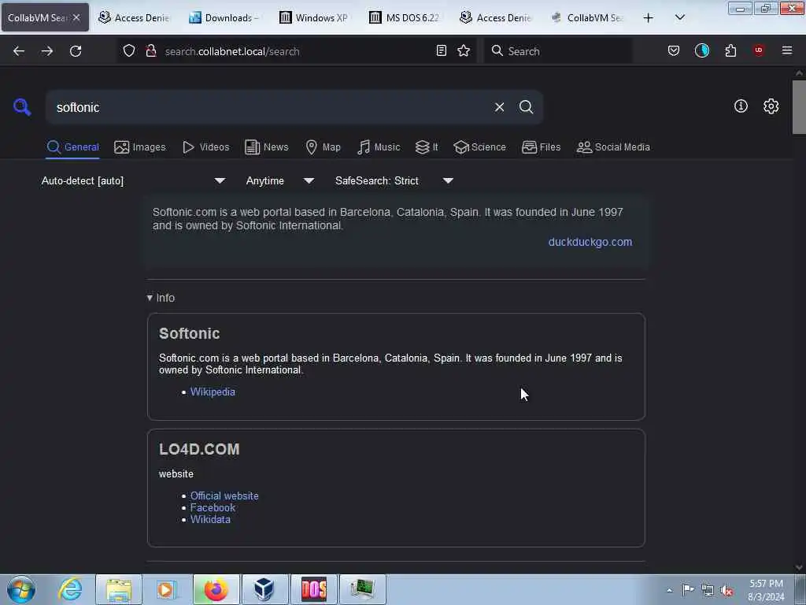Click the blue search engine logo
Image resolution: width=806 pixels, height=605 pixels.
pyautogui.click(x=22, y=107)
